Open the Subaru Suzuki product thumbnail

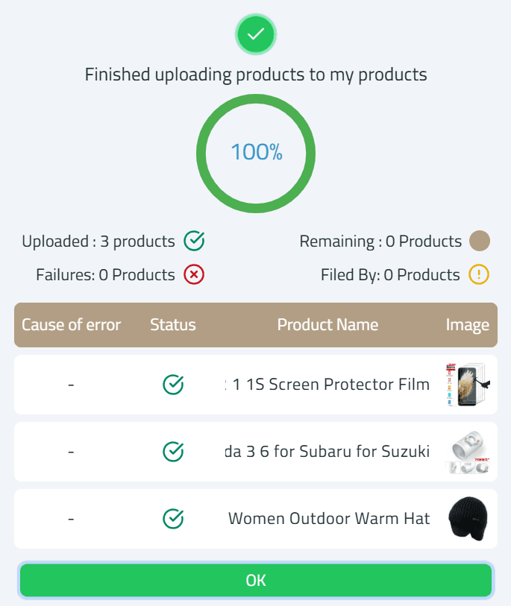coord(468,452)
